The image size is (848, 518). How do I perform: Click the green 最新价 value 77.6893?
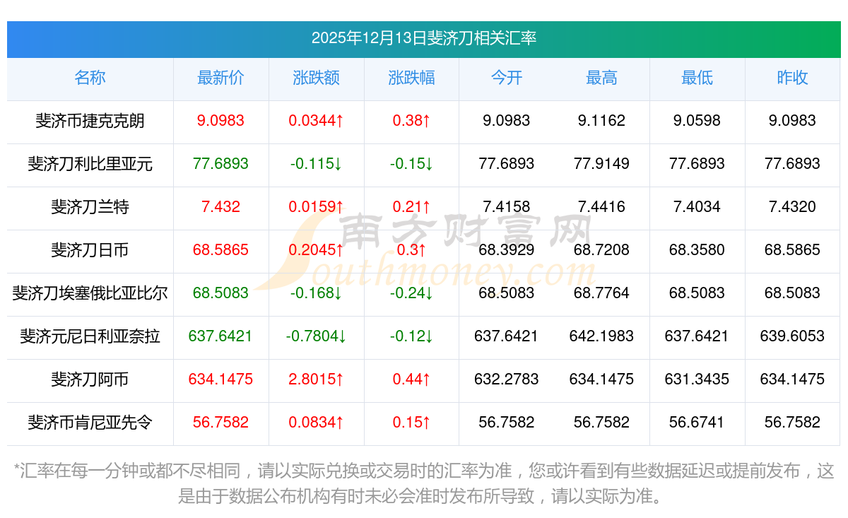(220, 164)
